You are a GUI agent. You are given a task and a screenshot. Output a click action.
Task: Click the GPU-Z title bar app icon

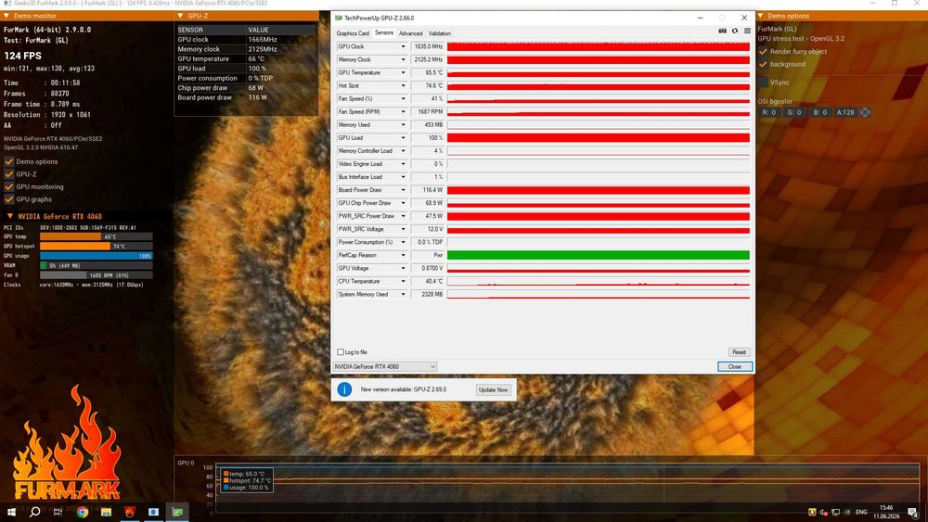(x=339, y=18)
